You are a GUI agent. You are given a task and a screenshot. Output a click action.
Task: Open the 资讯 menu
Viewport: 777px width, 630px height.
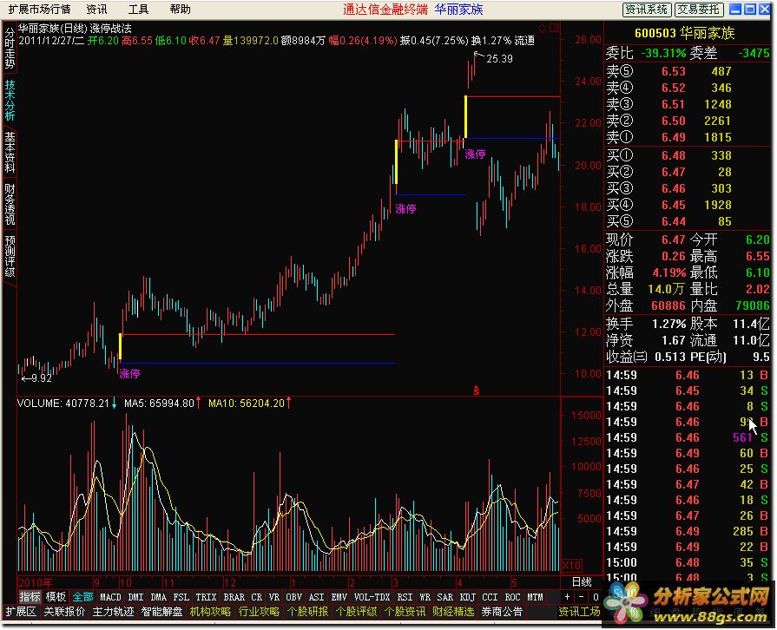click(x=96, y=9)
